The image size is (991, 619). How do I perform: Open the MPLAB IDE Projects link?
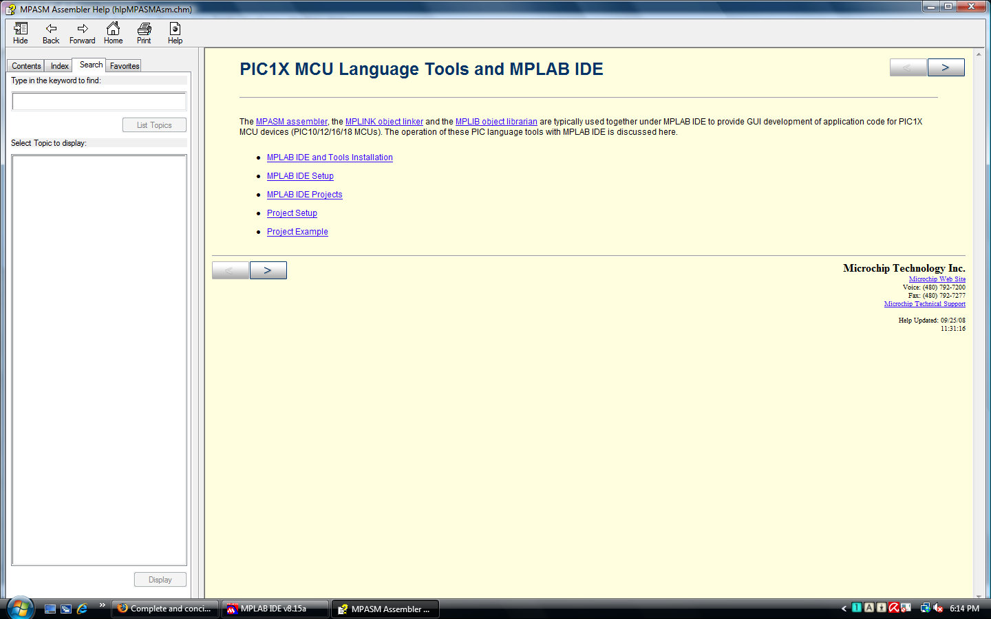coord(304,195)
